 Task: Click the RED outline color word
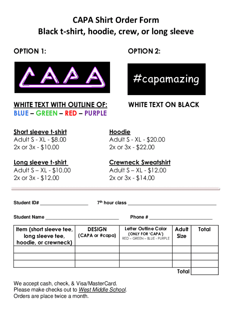coord(71,113)
